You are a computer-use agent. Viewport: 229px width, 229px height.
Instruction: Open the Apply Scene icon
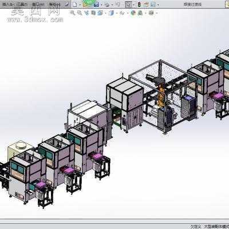click(x=140, y=13)
